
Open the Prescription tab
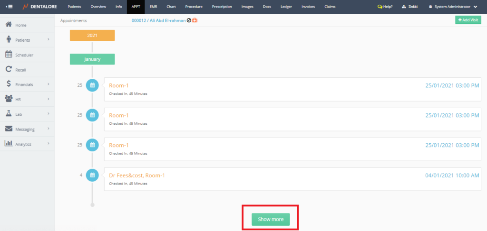pyautogui.click(x=222, y=7)
